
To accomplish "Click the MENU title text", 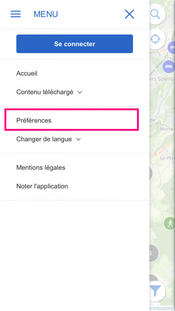I will (x=46, y=14).
